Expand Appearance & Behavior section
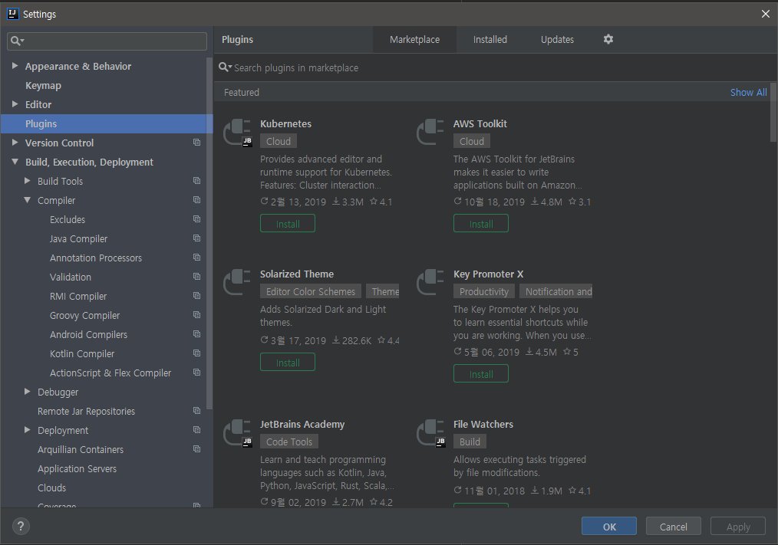The width and height of the screenshot is (778, 545). pos(15,65)
